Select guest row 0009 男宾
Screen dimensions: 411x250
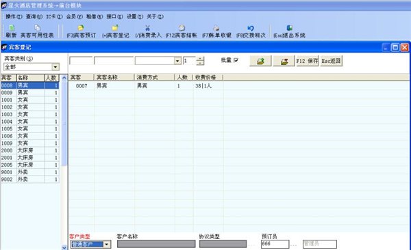tap(30, 93)
